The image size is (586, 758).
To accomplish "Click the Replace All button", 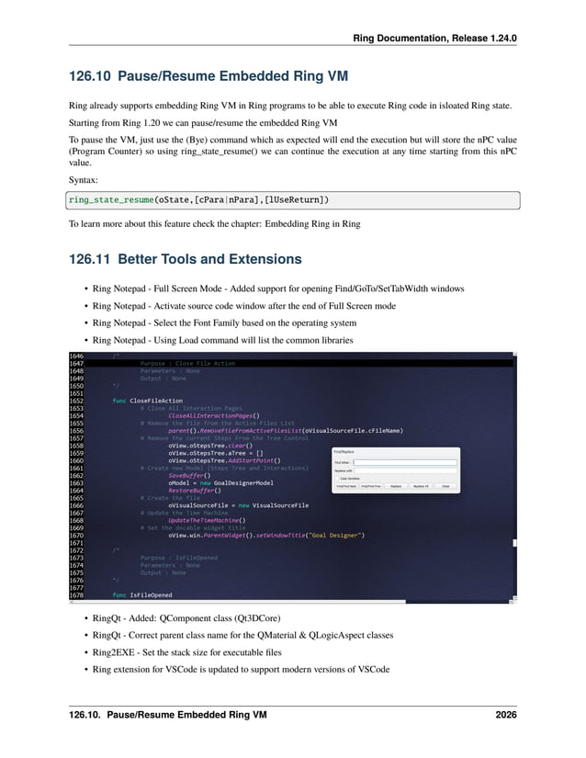I will (x=421, y=486).
